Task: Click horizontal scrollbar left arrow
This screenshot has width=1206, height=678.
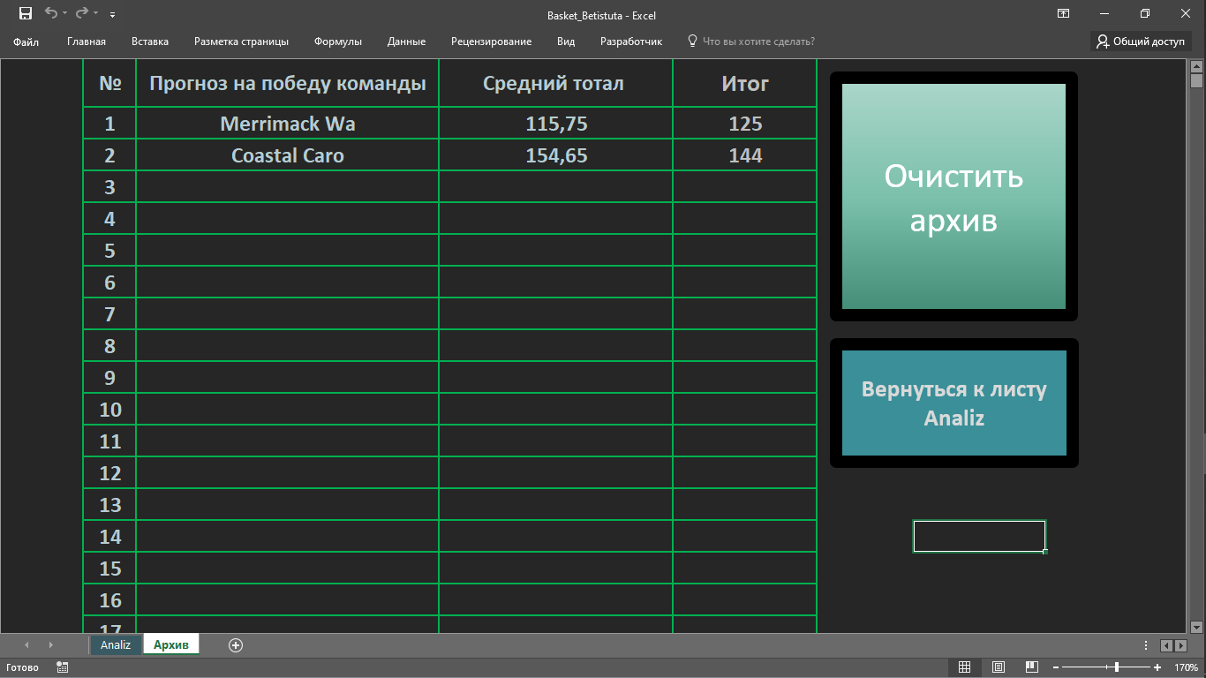Action: point(1166,646)
